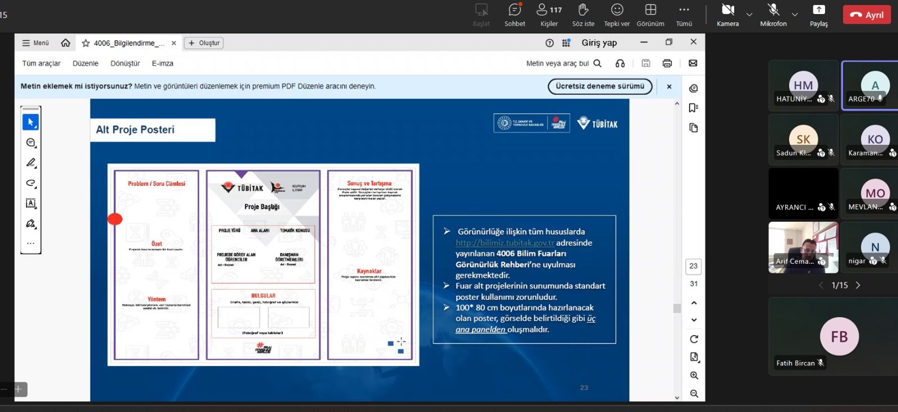Viewport: 898px width, 412px height.
Task: Star the 4006_Bilgilendirme document tab
Action: point(86,43)
